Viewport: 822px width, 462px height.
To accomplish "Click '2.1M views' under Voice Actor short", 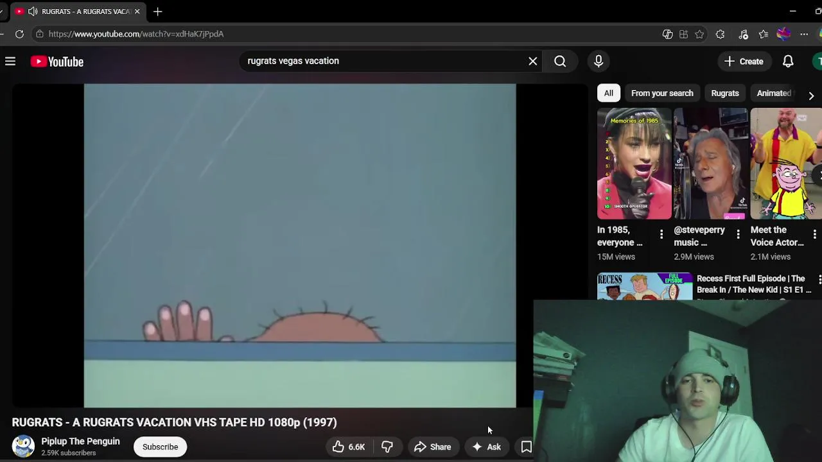I will tap(771, 257).
